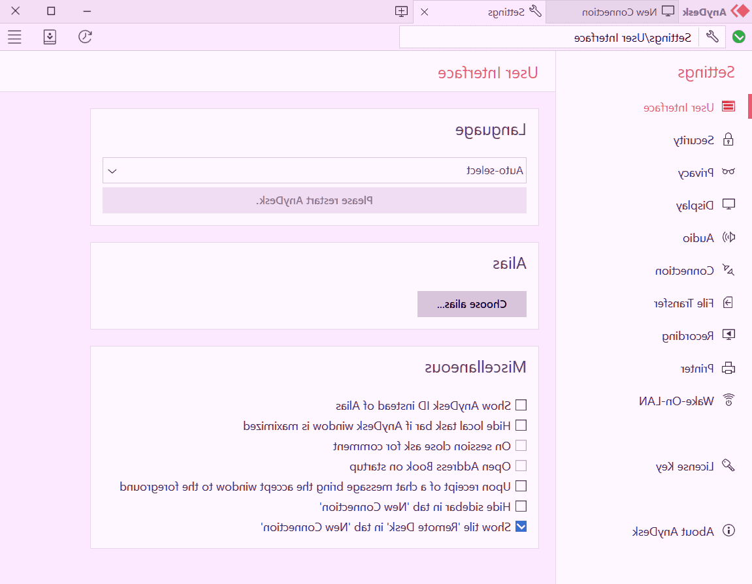Select the Settings tab label
The height and width of the screenshot is (584, 752).
pos(506,12)
